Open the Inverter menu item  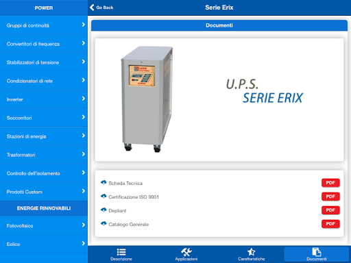(x=44, y=99)
